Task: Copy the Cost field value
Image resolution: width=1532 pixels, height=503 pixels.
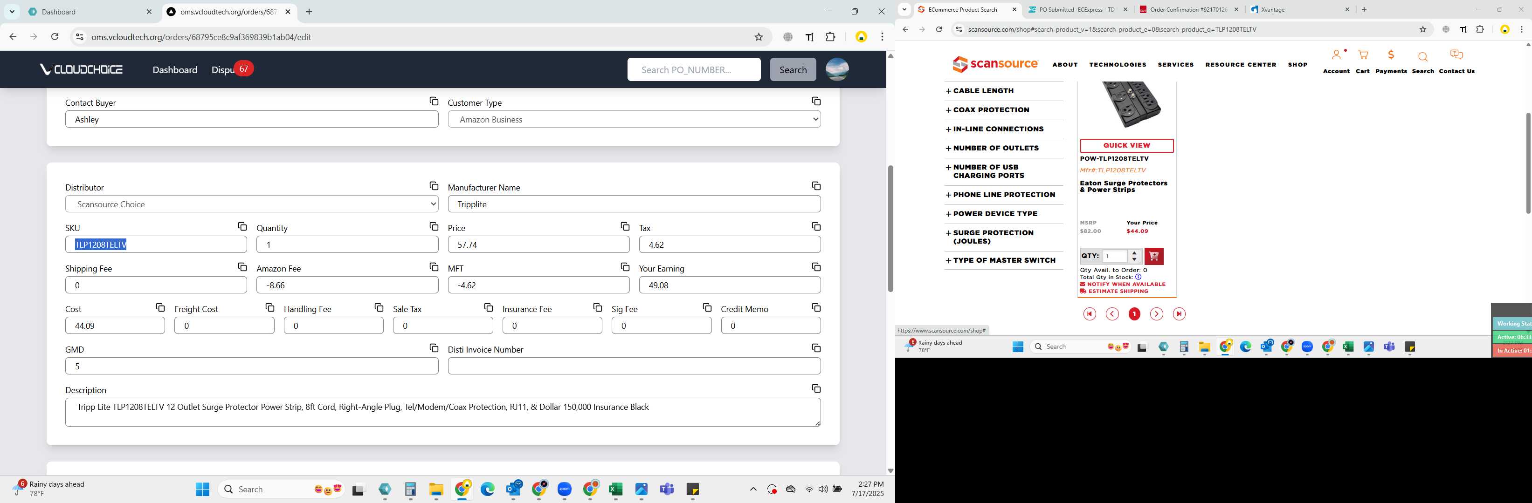Action: [160, 307]
